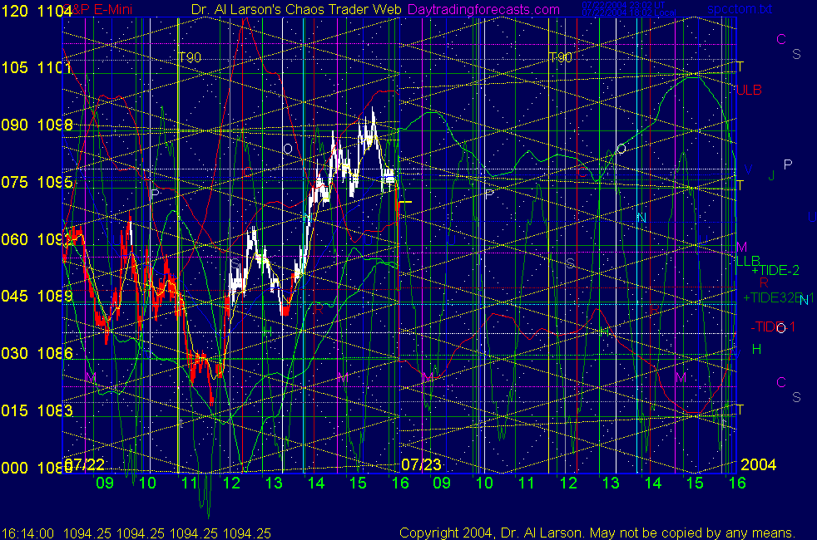This screenshot has height=540, width=817.
Task: Click the blue U planet letter in right margin
Action: (x=812, y=218)
